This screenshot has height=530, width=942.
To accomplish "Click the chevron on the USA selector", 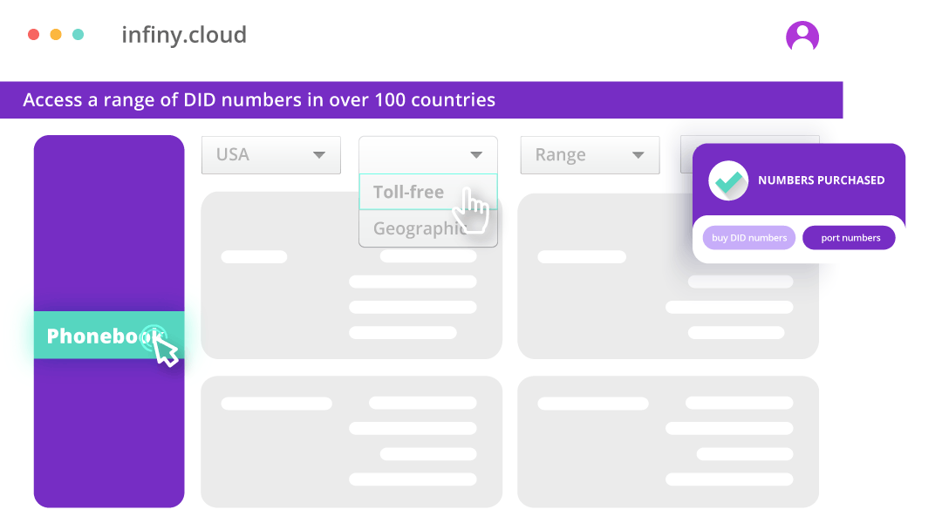I will pos(320,154).
